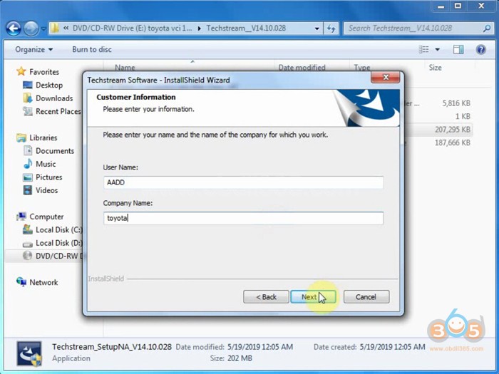Select Favorites in navigation pane
Viewport: 499px width, 374px height.
click(x=44, y=72)
